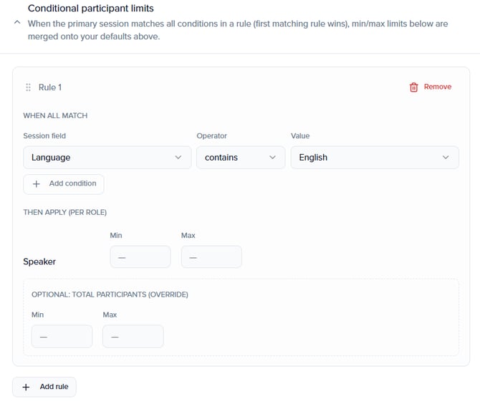
Task: Click the chevron arrow in the English field
Action: coord(446,158)
